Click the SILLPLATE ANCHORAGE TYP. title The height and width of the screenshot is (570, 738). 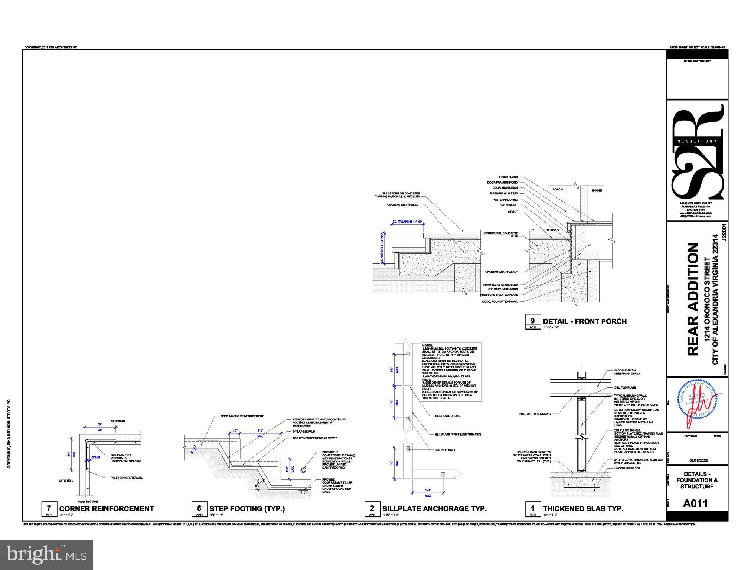(x=434, y=509)
